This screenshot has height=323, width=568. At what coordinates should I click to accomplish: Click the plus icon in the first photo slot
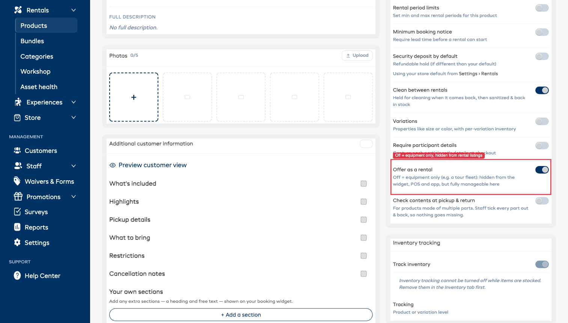pyautogui.click(x=134, y=97)
